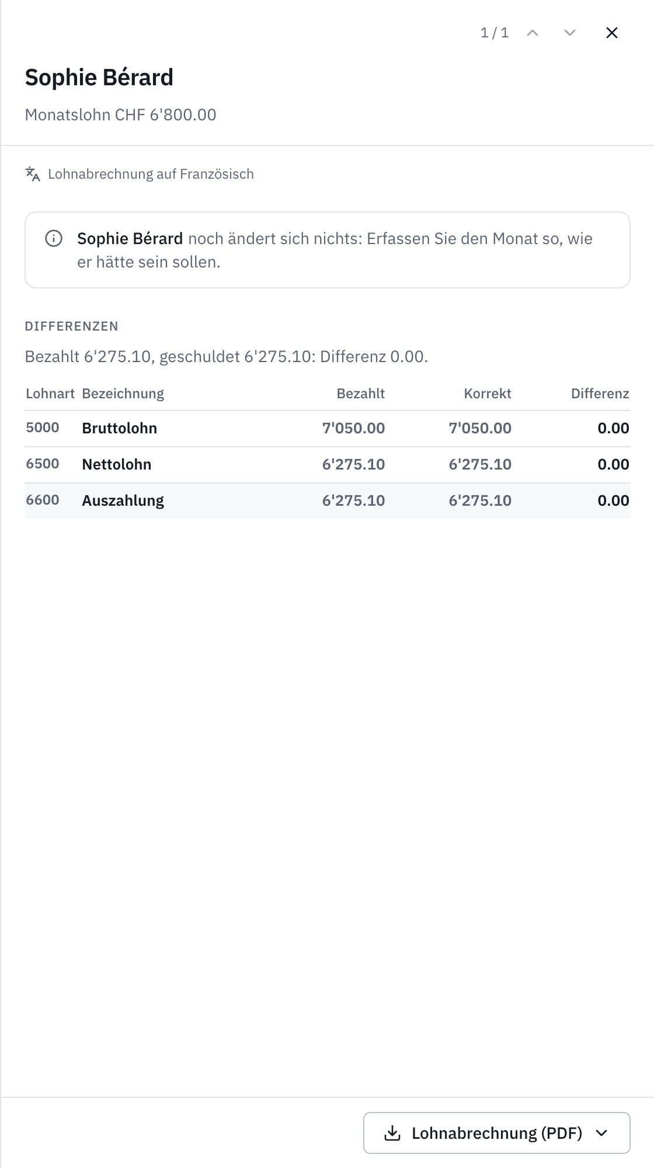Click the Sophie Bérard name in notice
This screenshot has width=654, height=1168.
(x=130, y=238)
